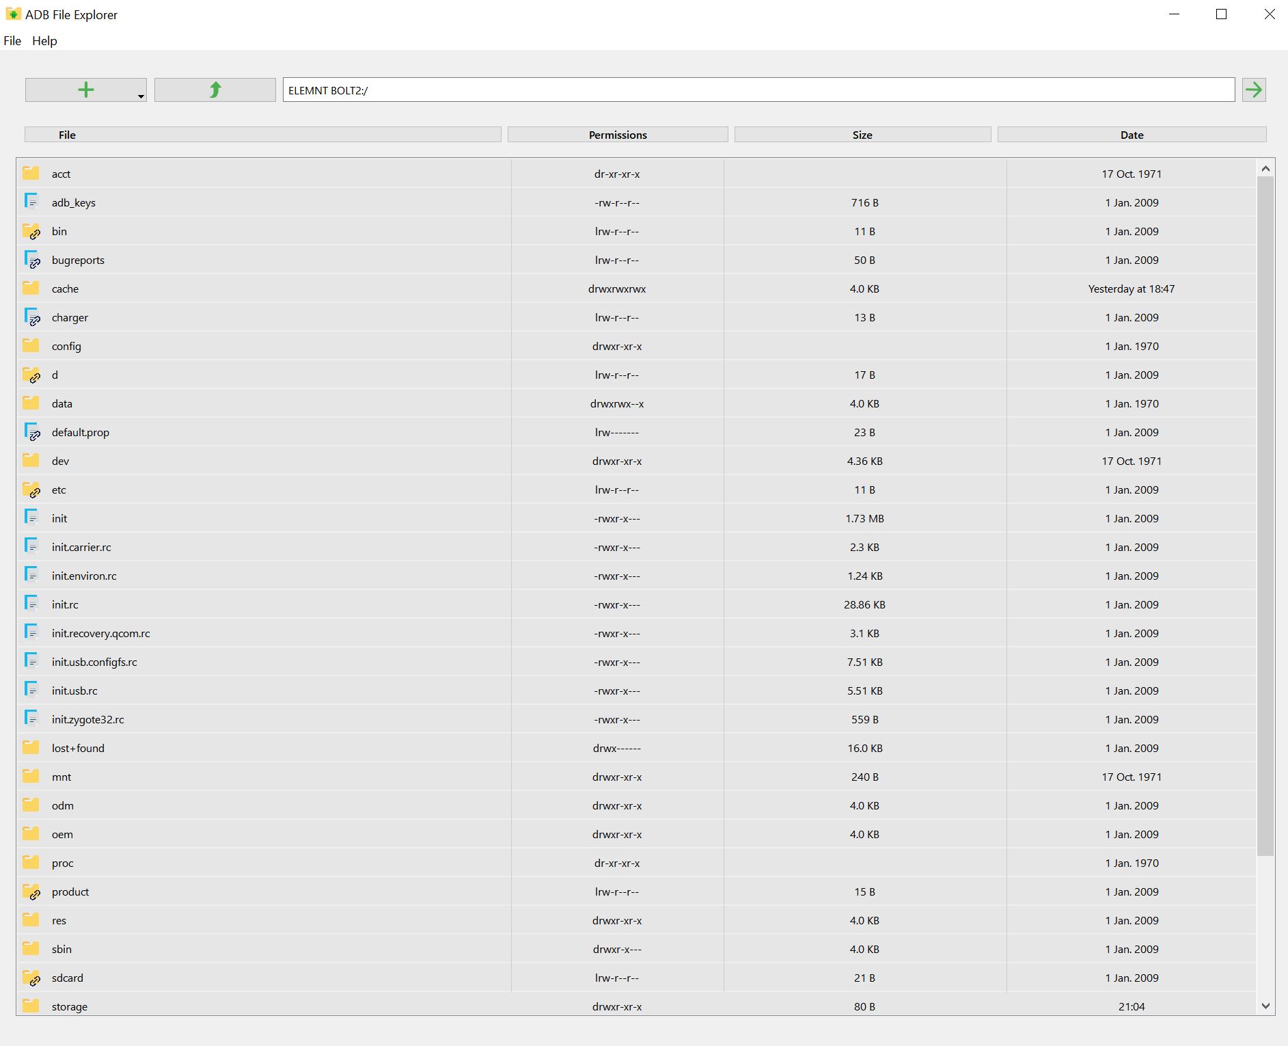Click the storage folder name
The height and width of the screenshot is (1046, 1288).
[x=70, y=1006]
